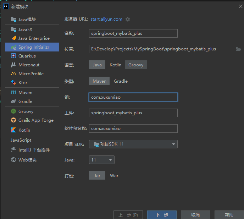244x219 pixels.
Task: Click the Ktor diamond icon
Action: tap(13, 82)
